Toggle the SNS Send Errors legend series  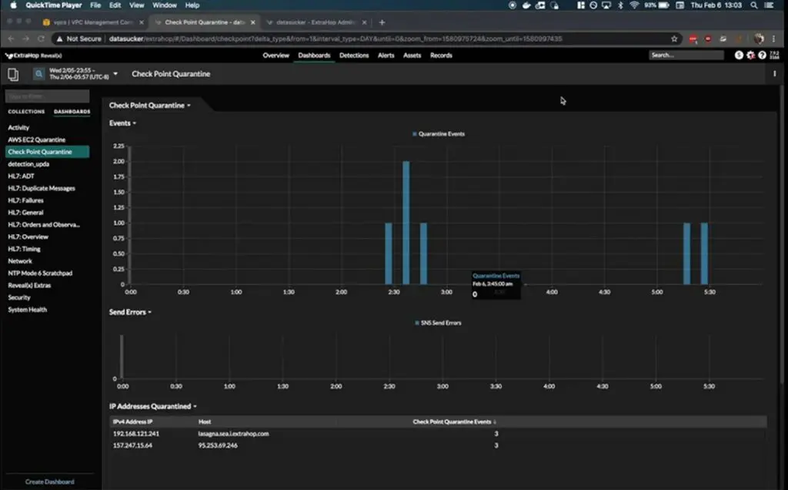(x=438, y=323)
